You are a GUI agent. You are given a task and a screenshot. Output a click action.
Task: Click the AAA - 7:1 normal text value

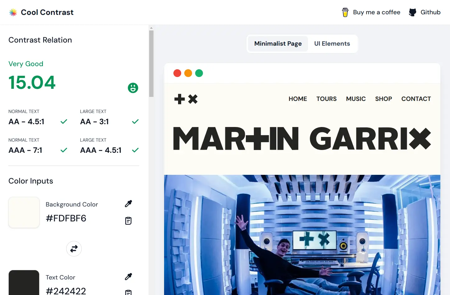[x=25, y=150]
